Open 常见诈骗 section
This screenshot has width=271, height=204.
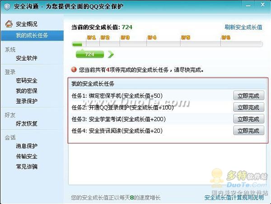pos(27,166)
